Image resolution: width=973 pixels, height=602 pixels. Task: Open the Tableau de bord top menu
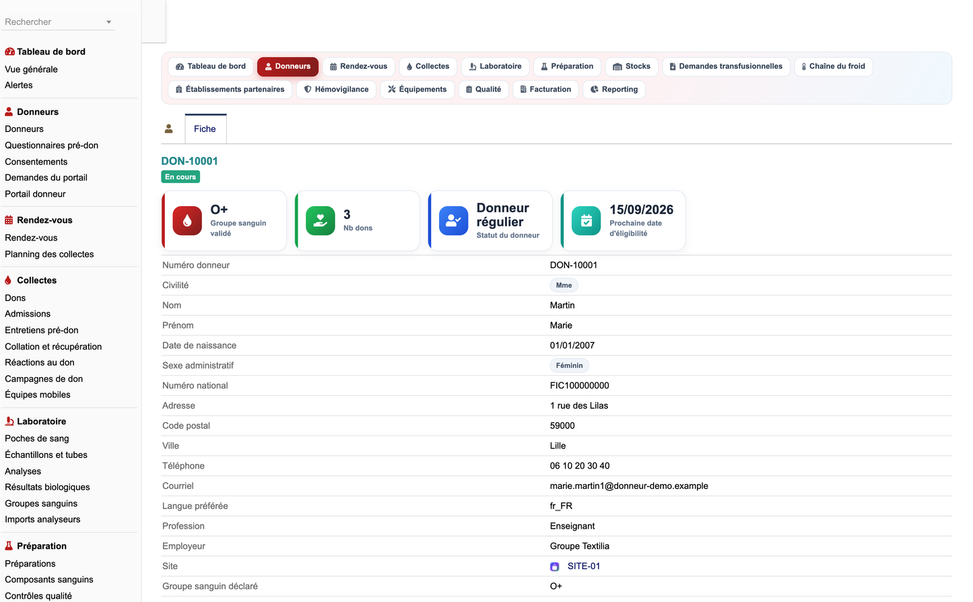(211, 67)
